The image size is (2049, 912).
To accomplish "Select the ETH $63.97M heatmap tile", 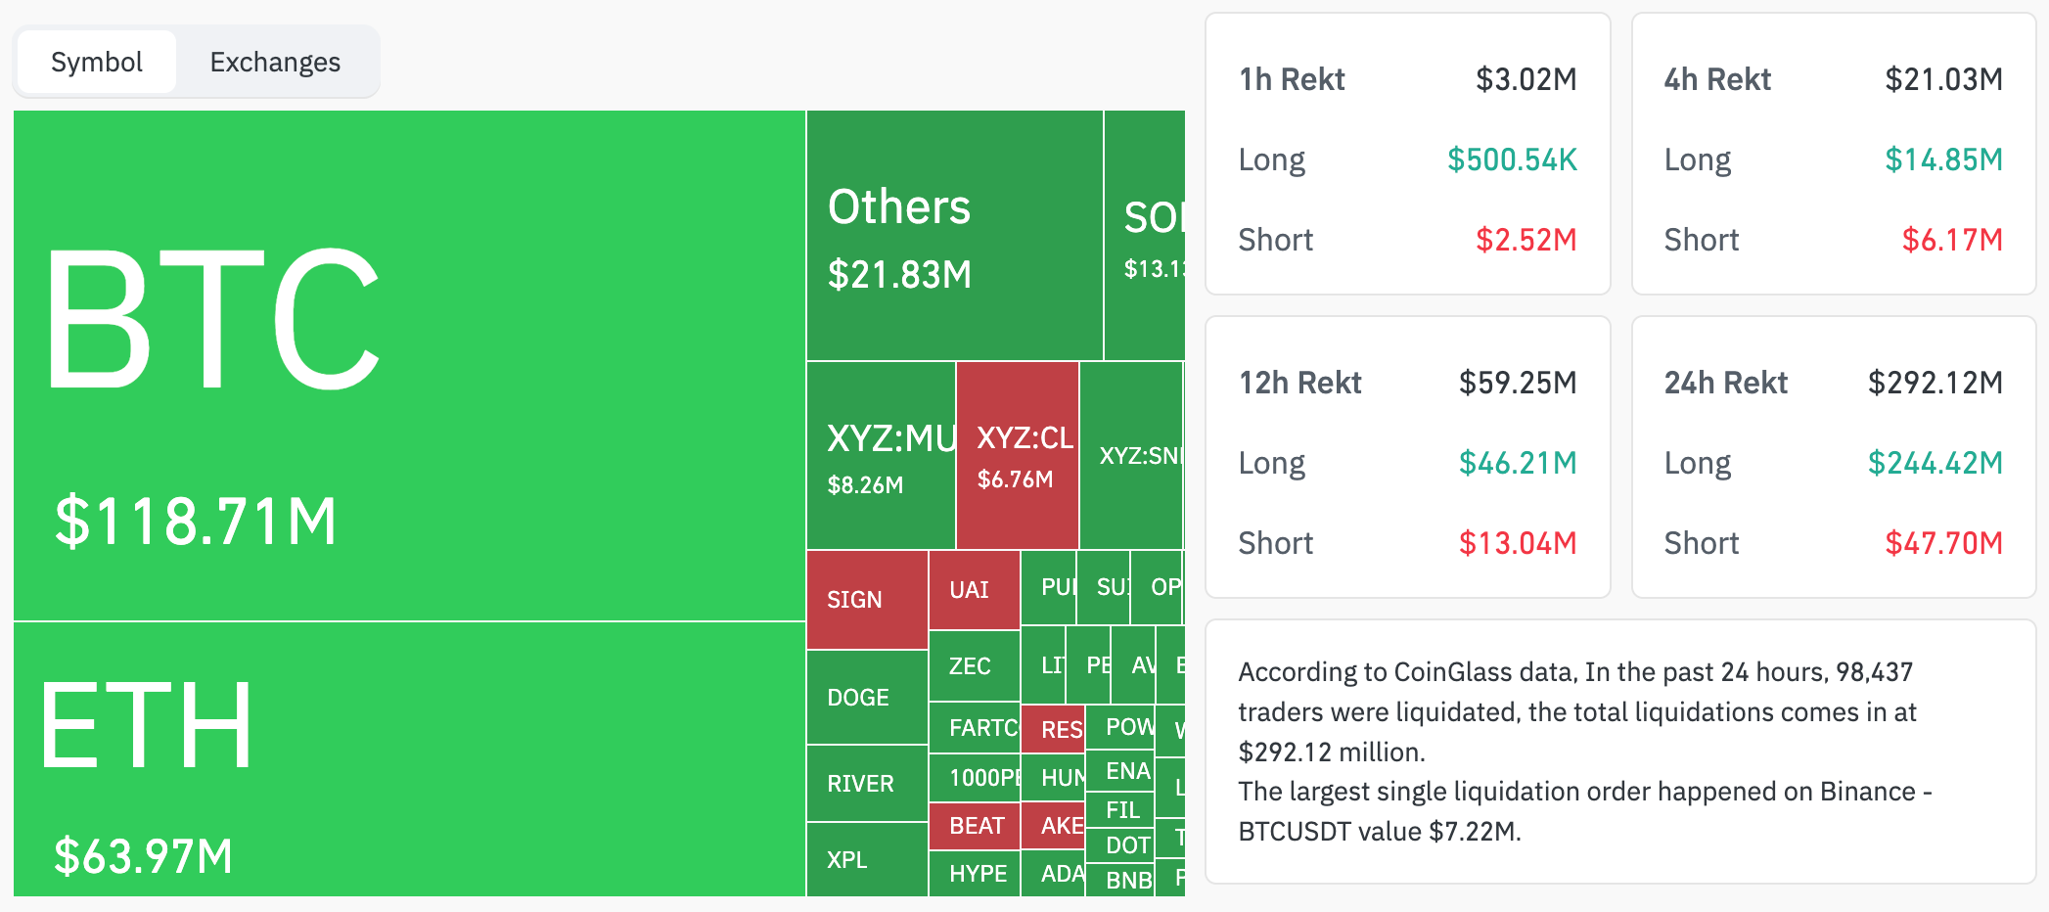I will point(409,758).
